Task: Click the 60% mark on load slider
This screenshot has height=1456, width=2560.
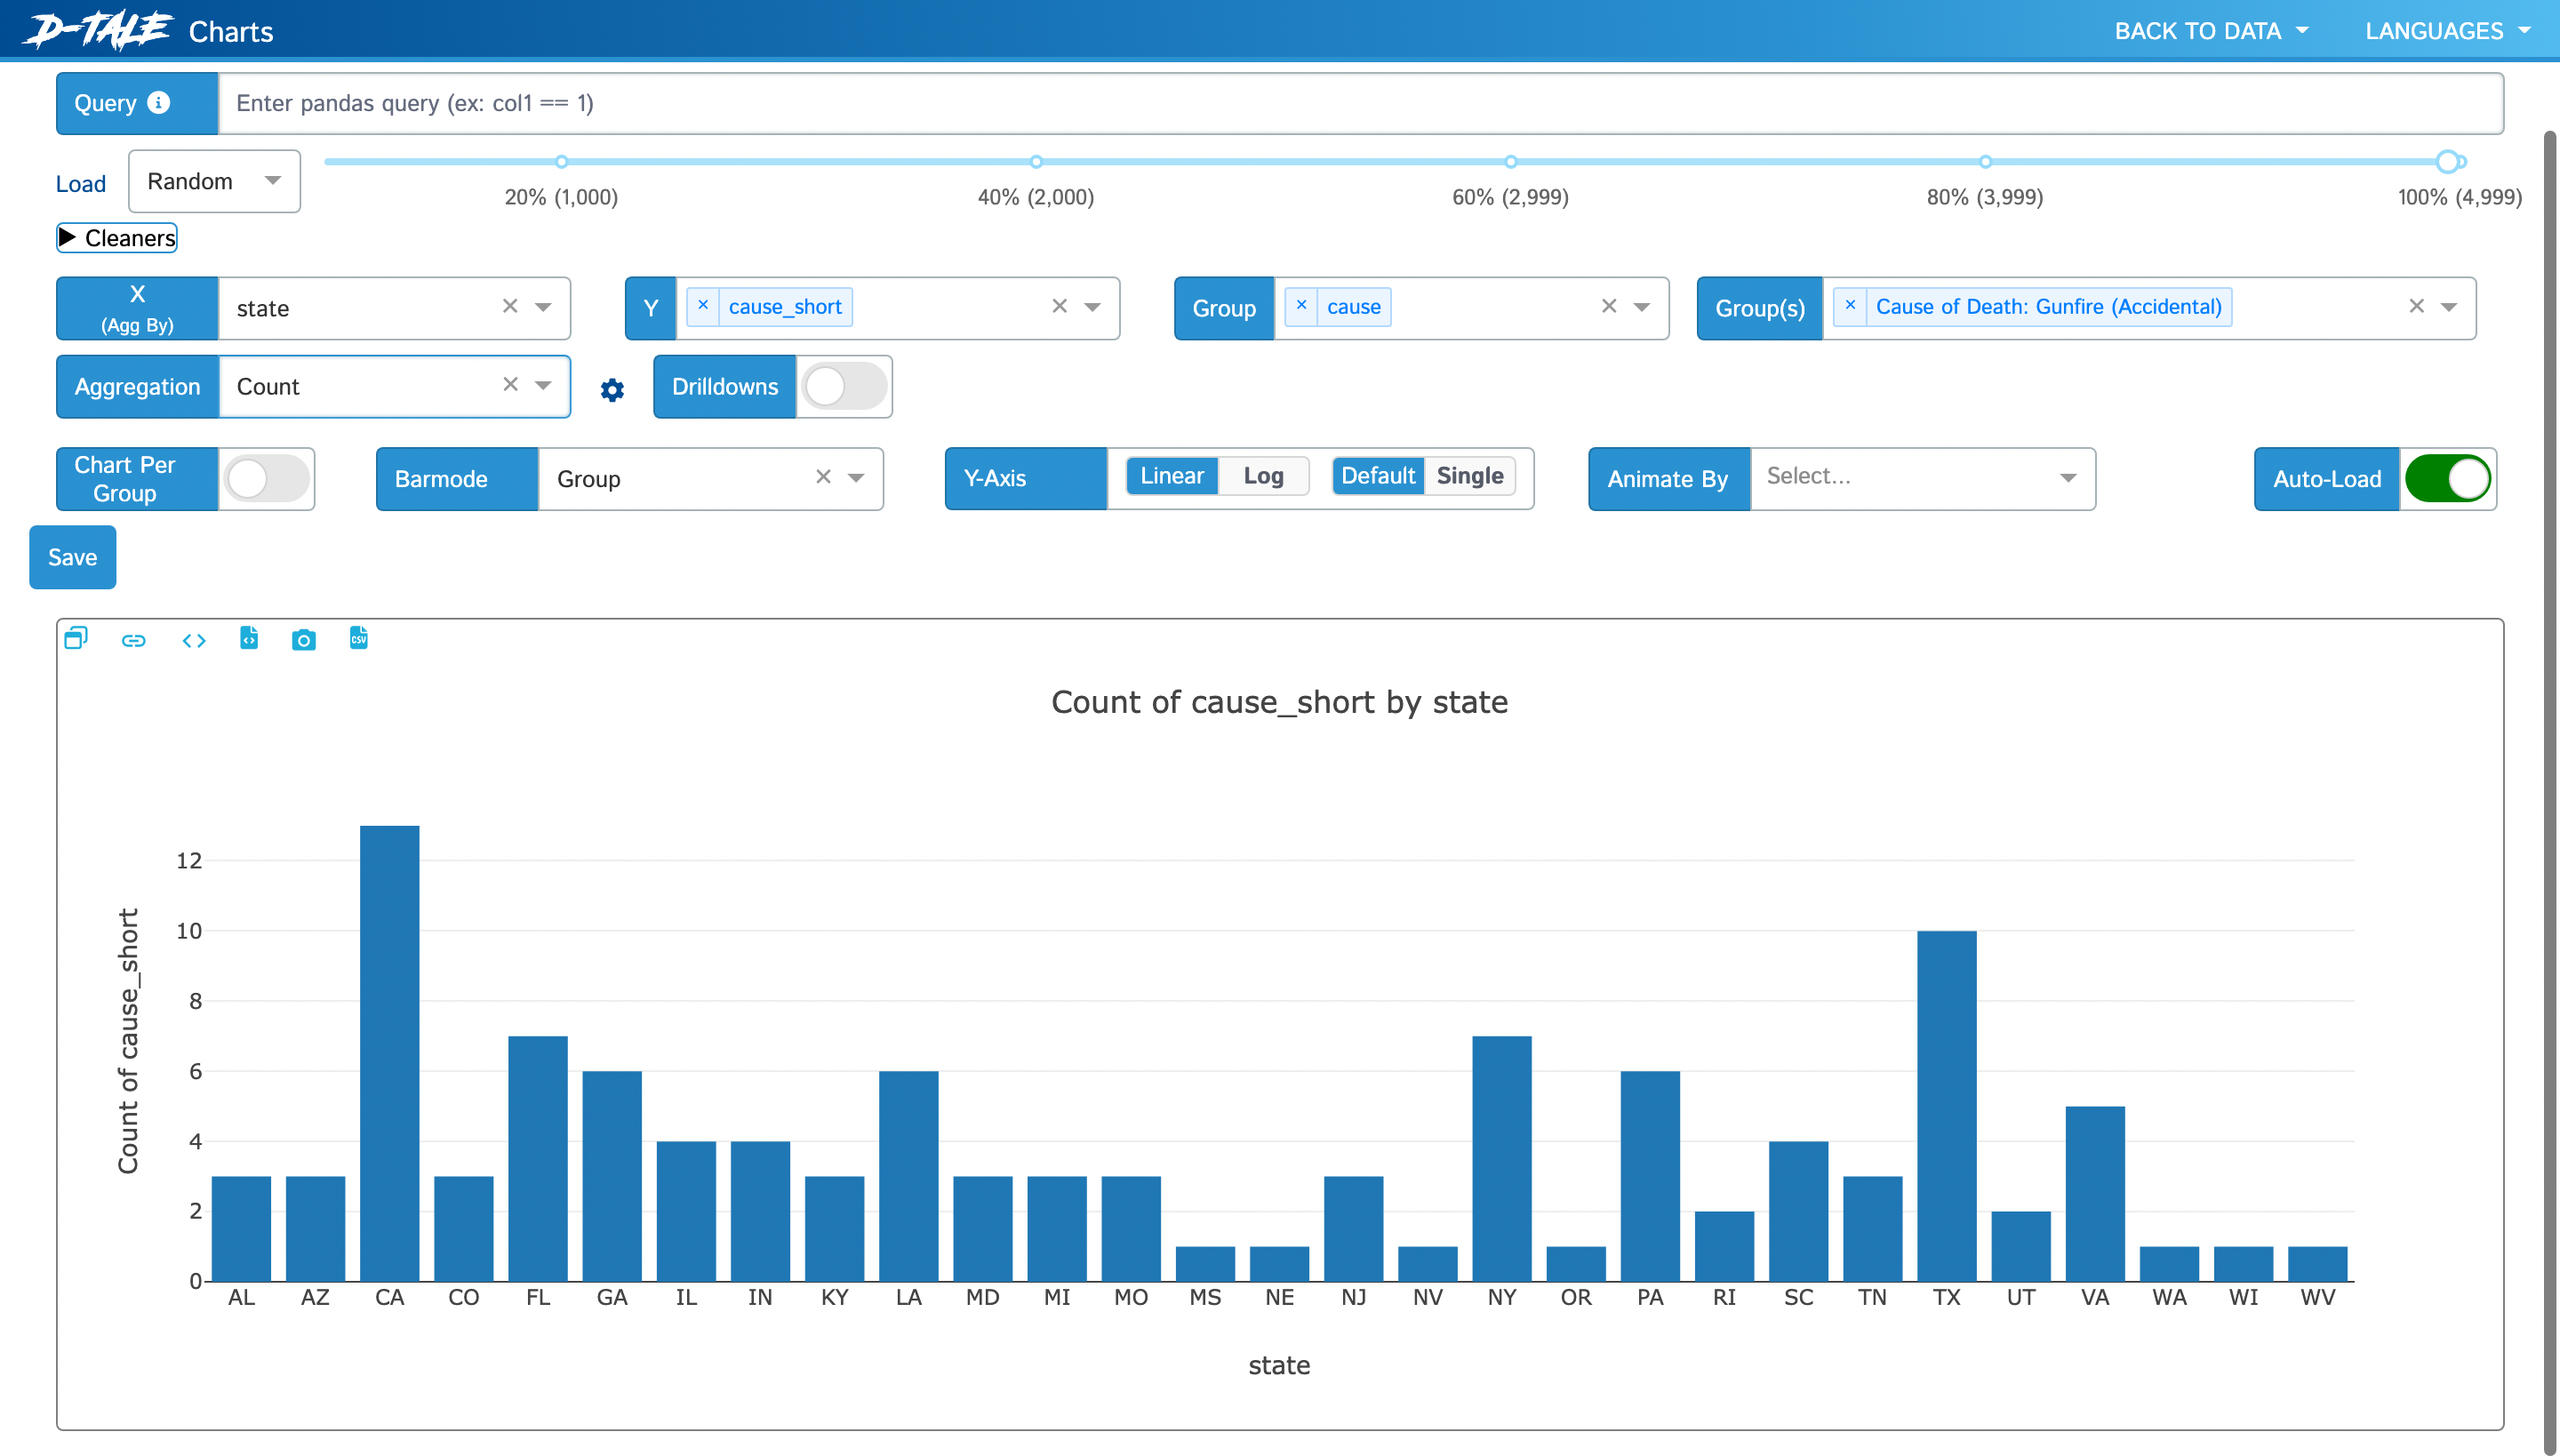Action: pyautogui.click(x=1510, y=162)
